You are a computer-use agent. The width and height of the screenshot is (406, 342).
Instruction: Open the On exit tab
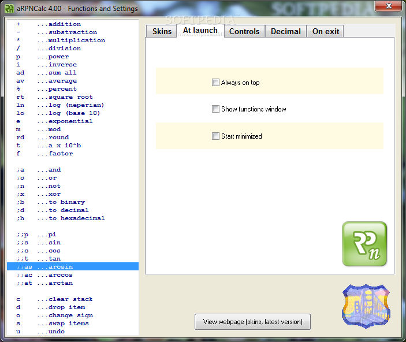pyautogui.click(x=326, y=31)
